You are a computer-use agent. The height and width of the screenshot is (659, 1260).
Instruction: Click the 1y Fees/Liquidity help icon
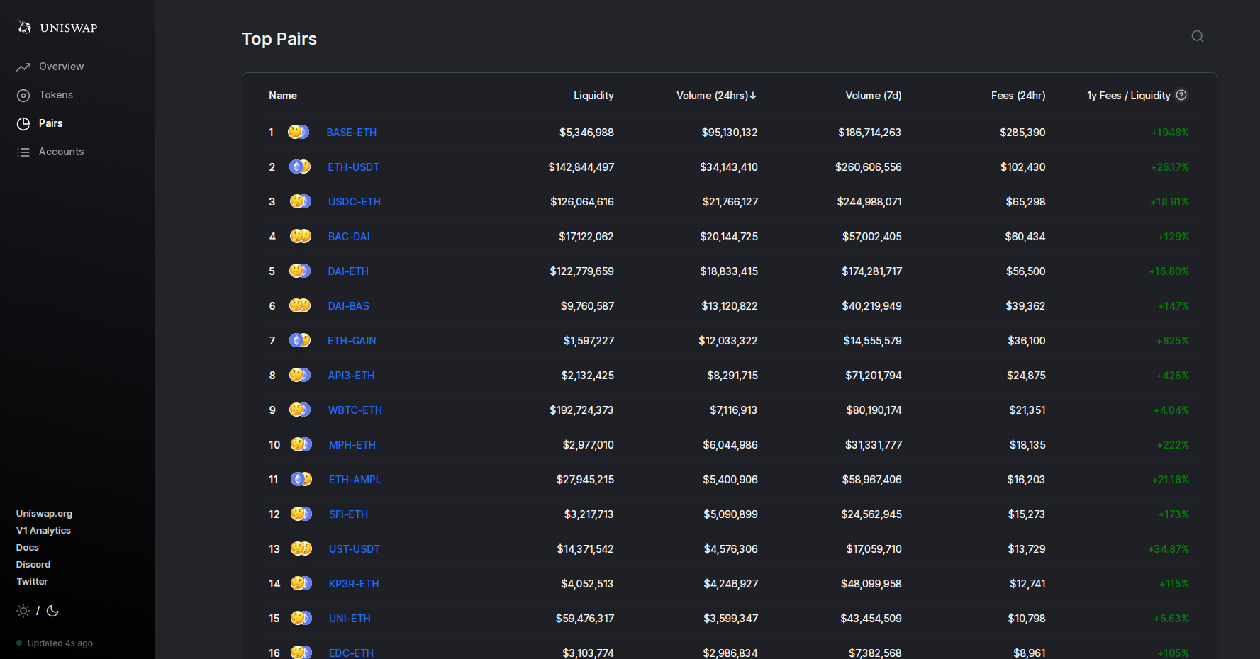[1181, 95]
